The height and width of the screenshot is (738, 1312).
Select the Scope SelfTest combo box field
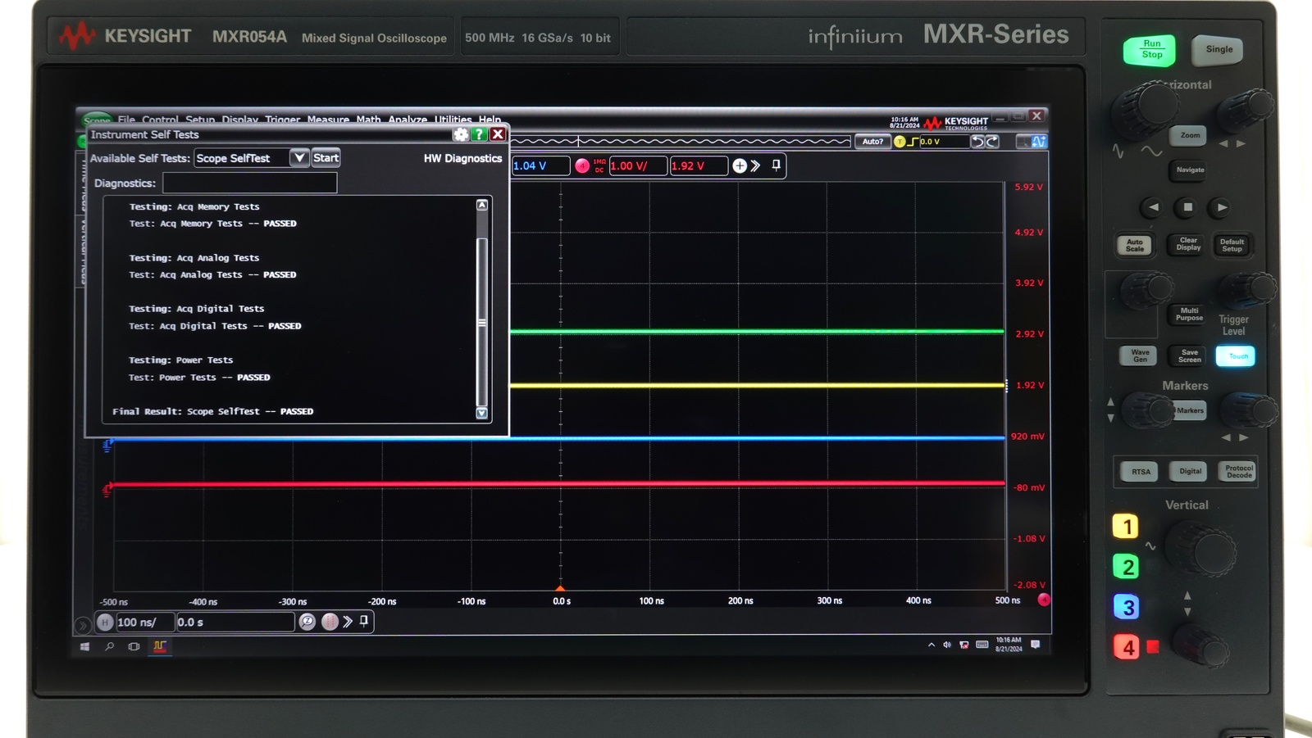[x=242, y=158]
